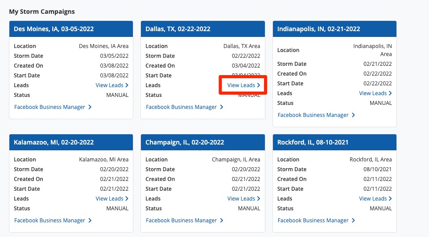The width and height of the screenshot is (429, 237).
Task: Click MANUAL status in Des Moines card
Action: click(x=117, y=95)
